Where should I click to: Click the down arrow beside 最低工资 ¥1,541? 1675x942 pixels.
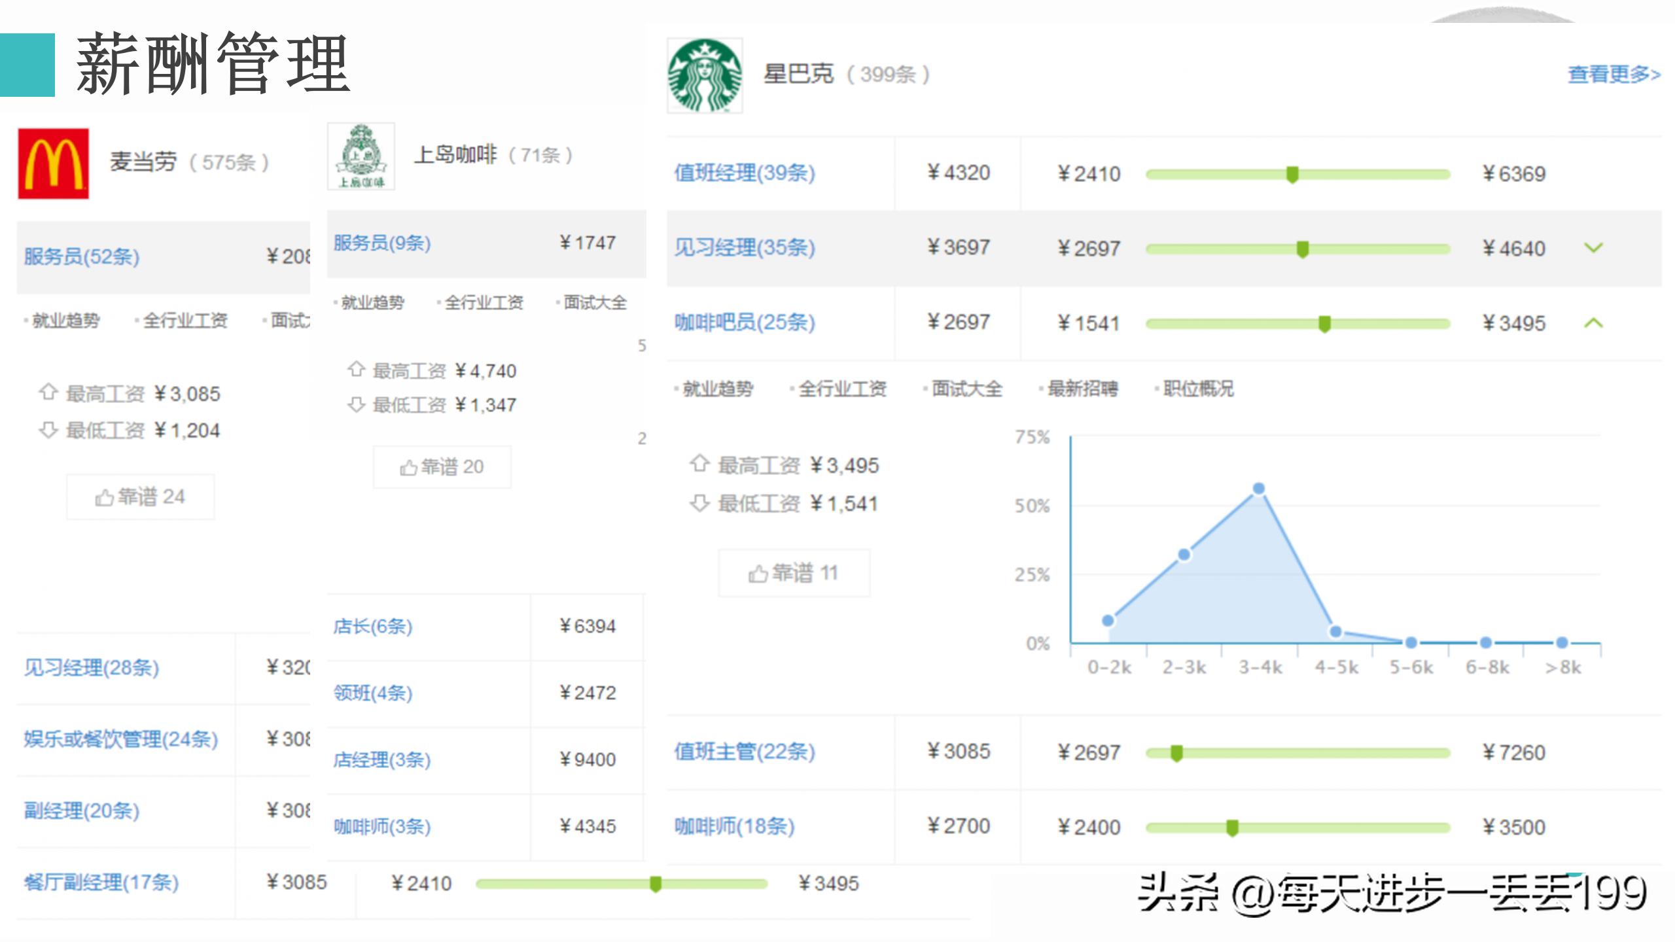[x=700, y=503]
